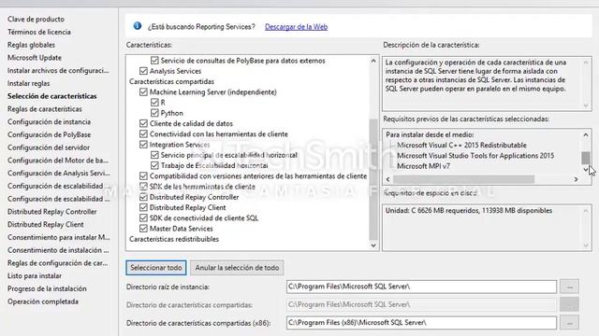Toggle the Python checkbox
The height and width of the screenshot is (336, 599).
click(154, 113)
